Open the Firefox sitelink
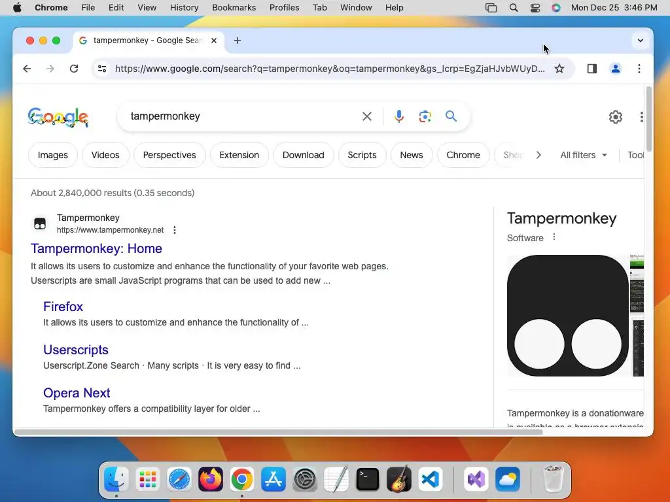This screenshot has height=502, width=670. coord(63,307)
